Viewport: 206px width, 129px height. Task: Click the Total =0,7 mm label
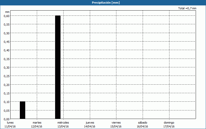tap(187, 9)
